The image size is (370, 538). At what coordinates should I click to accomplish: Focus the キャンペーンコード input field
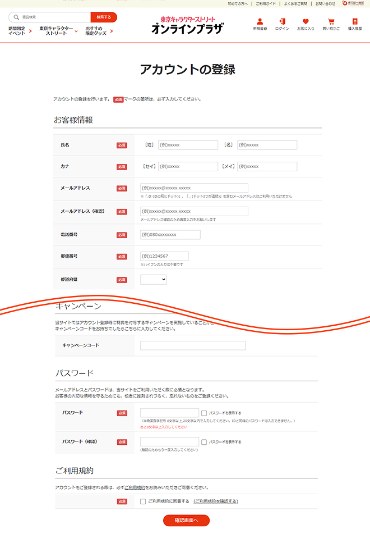click(193, 345)
